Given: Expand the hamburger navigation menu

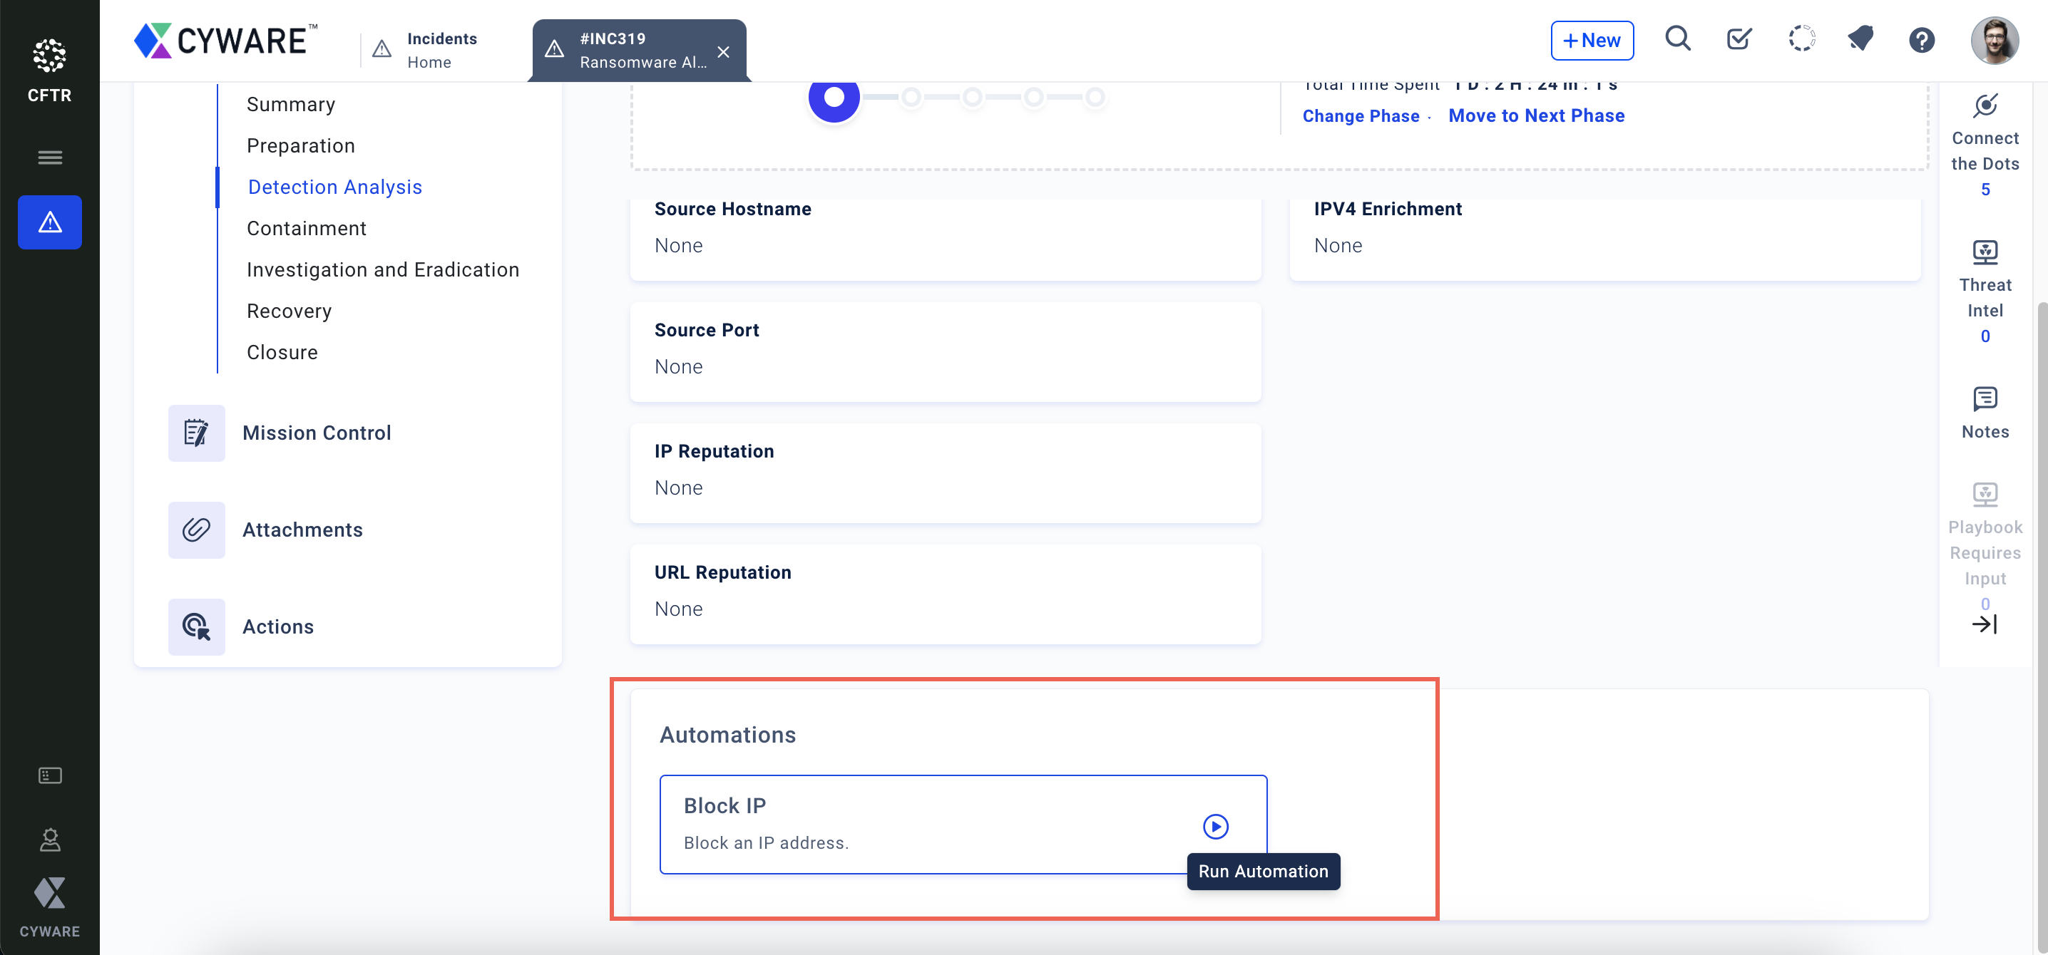Looking at the screenshot, I should (x=49, y=158).
